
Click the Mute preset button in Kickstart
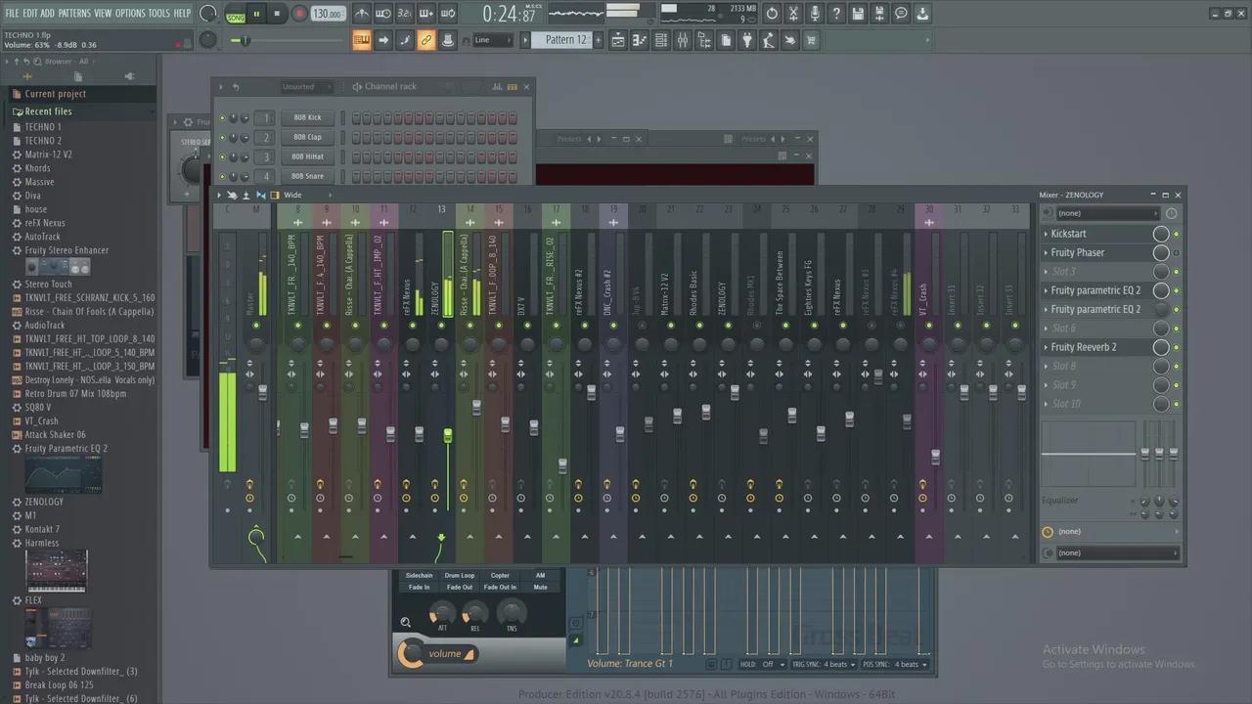[541, 587]
